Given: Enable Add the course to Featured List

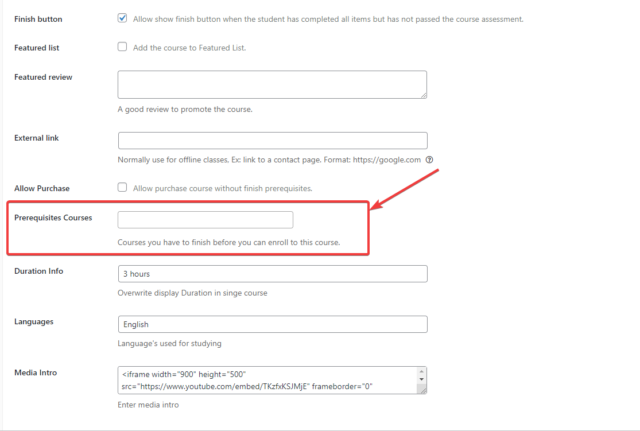Looking at the screenshot, I should click(x=122, y=46).
